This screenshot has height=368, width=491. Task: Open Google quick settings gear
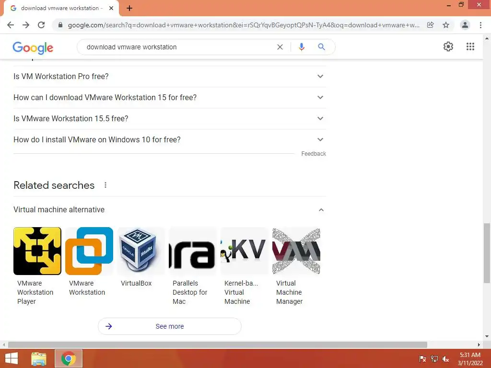pos(448,46)
